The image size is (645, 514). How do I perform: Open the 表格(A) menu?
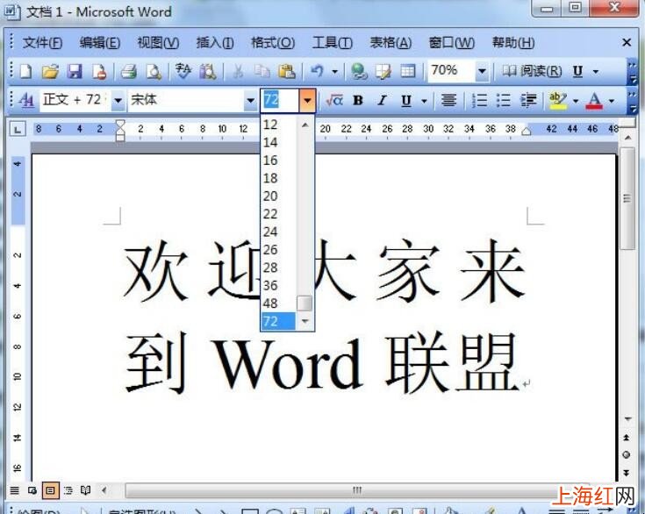(x=391, y=43)
